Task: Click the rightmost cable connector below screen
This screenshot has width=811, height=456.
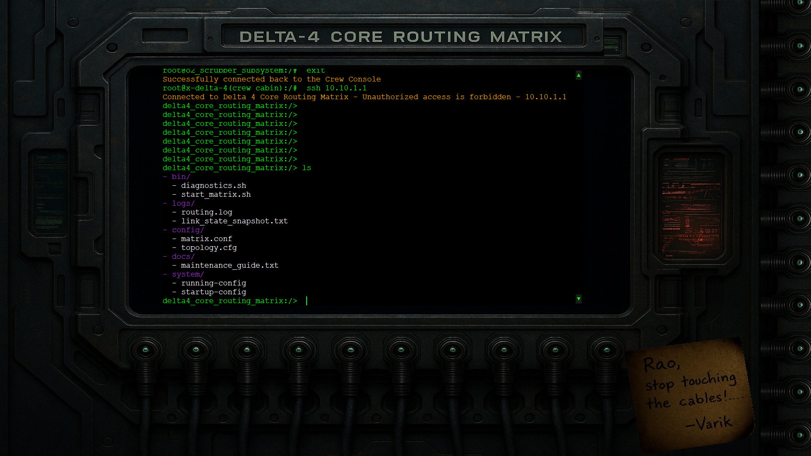Action: [607, 350]
